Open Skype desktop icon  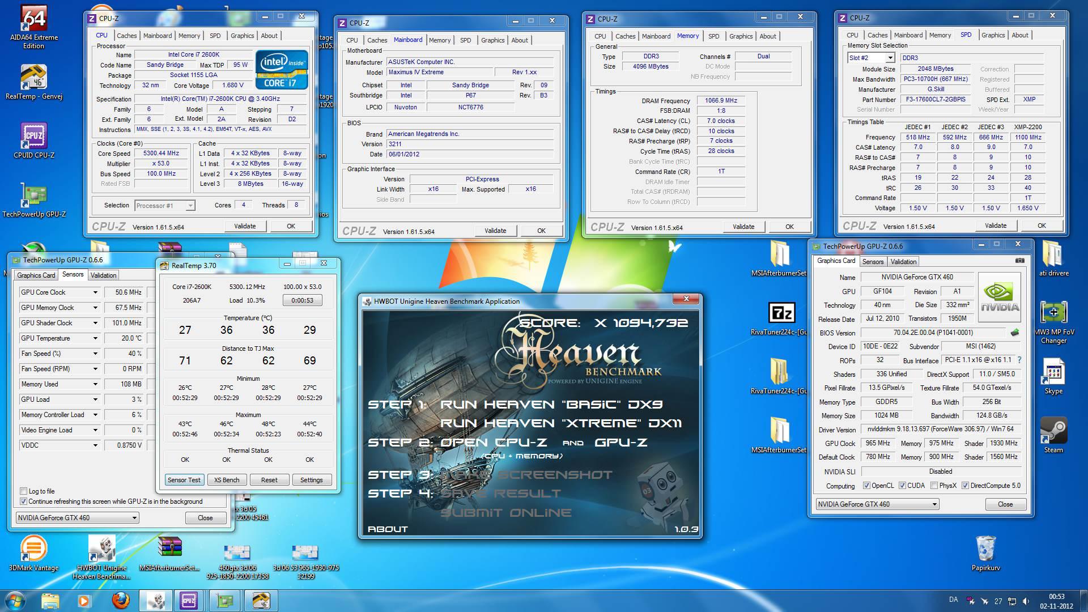point(1053,376)
